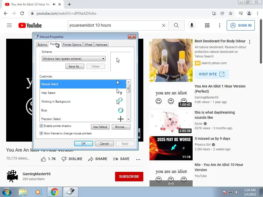The height and width of the screenshot is (197, 263).
Task: Toggle the Enable pointer shadow checkbox
Action: [41, 126]
